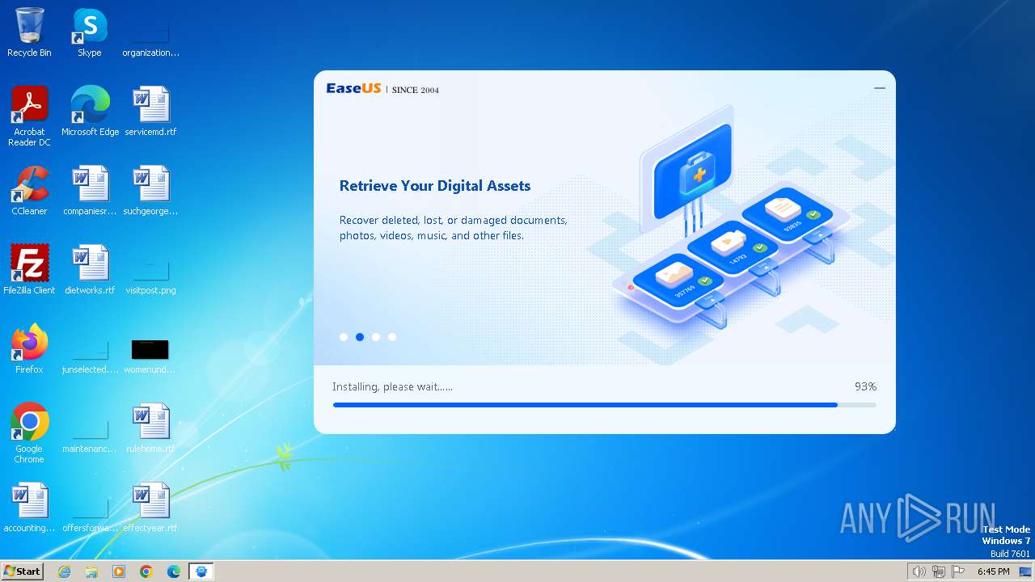The height and width of the screenshot is (582, 1035).
Task: Open the network status tray icon
Action: pos(938,571)
